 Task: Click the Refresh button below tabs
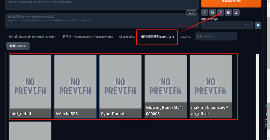18,46
